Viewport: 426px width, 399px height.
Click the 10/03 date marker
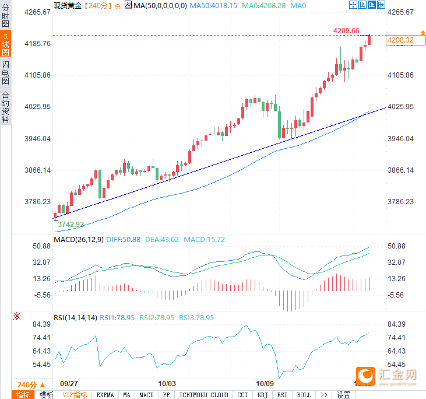tap(167, 384)
